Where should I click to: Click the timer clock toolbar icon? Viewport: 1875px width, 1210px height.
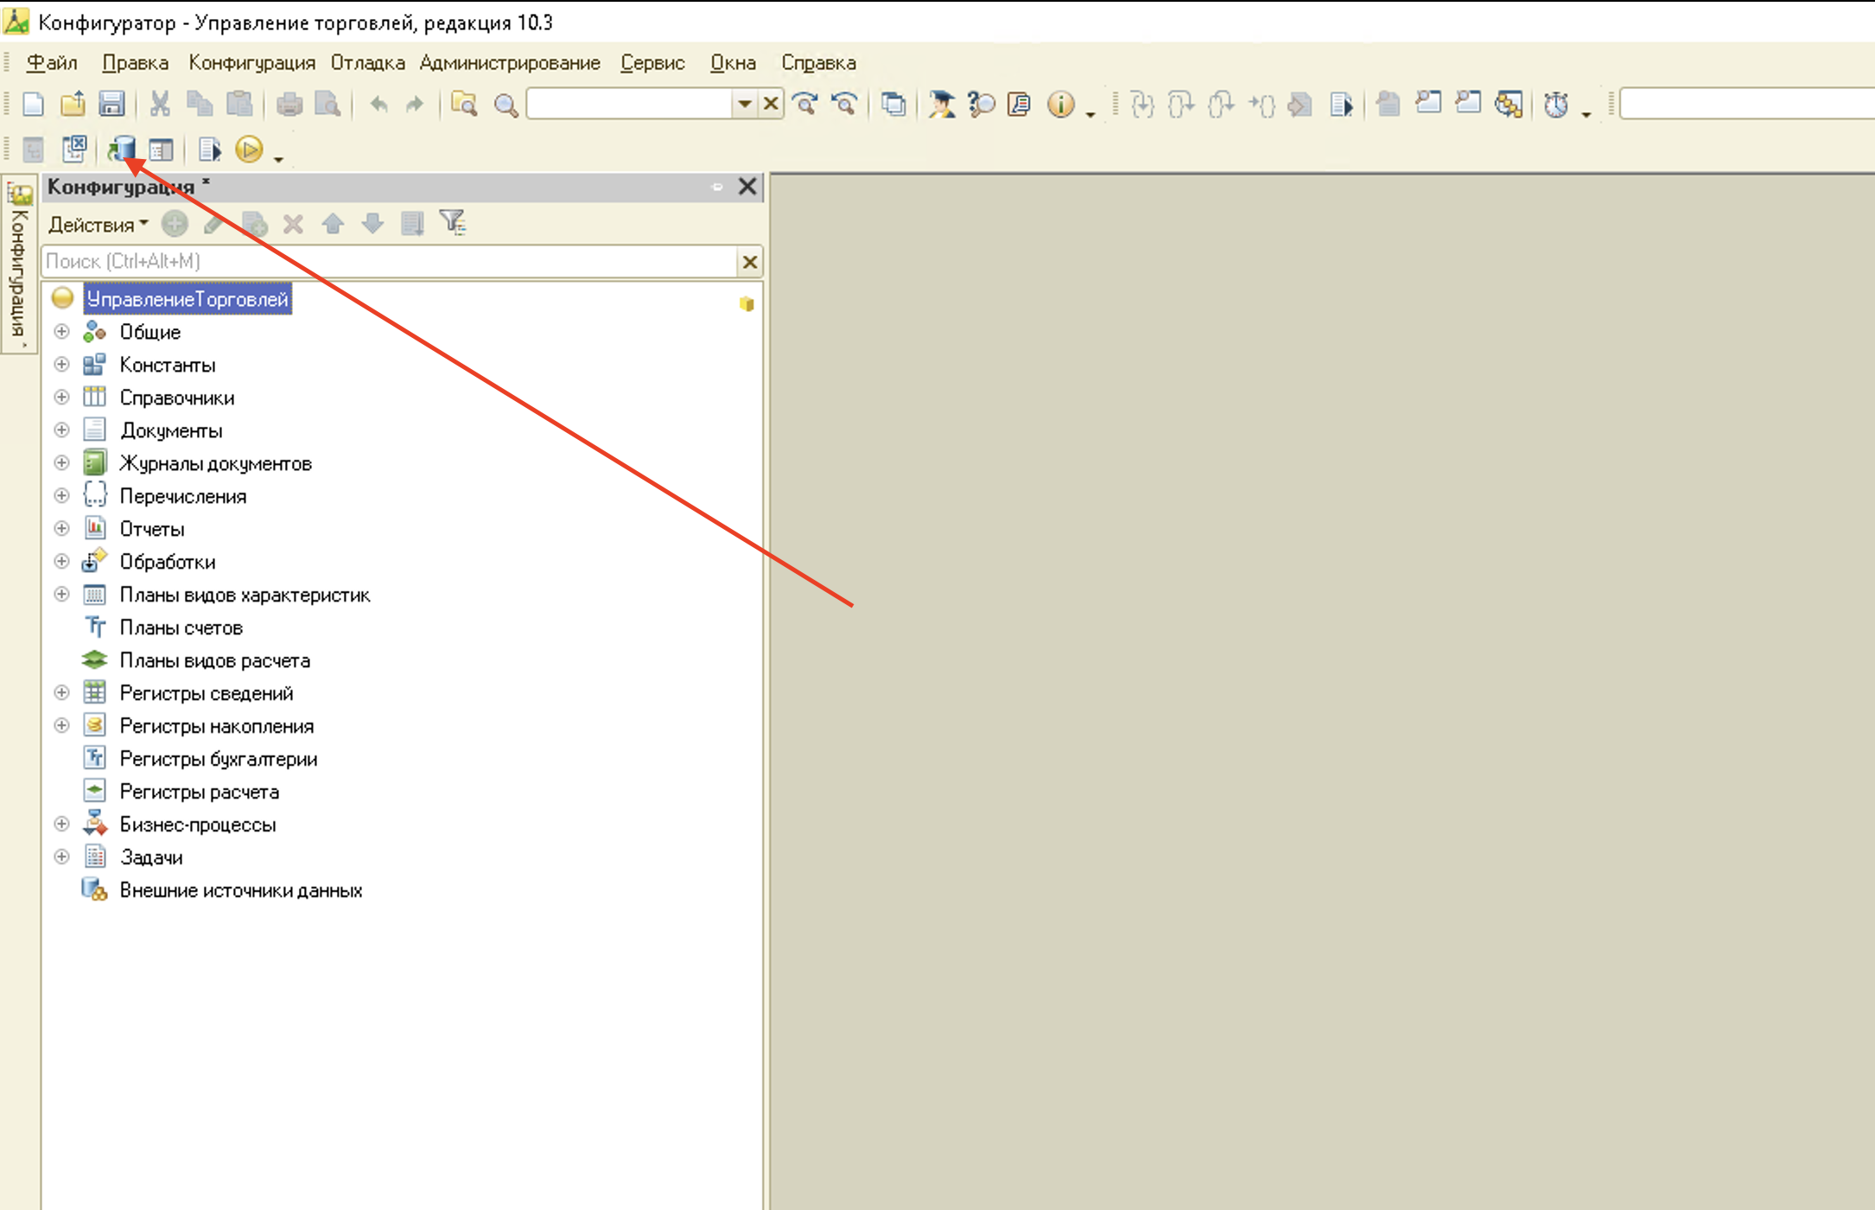(1556, 105)
